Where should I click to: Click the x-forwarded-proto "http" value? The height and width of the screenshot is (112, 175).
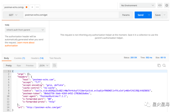coord(52,102)
